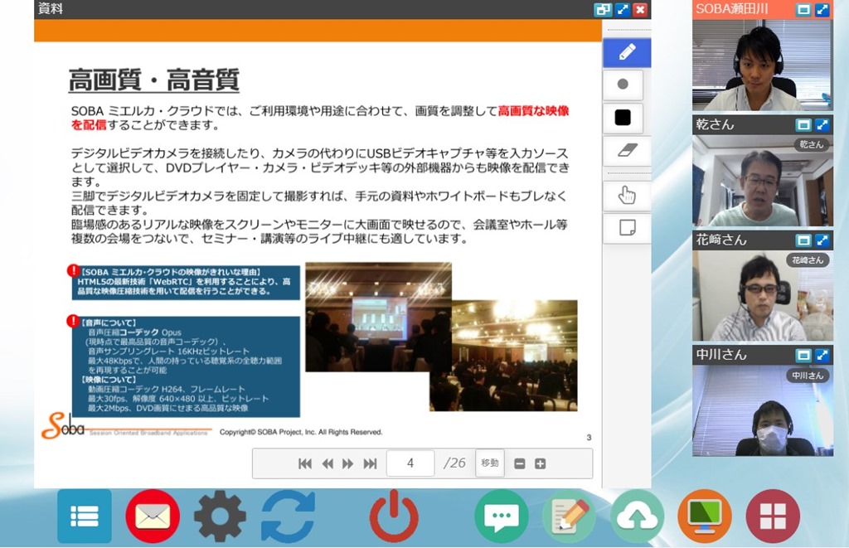Open the gear settings
The width and height of the screenshot is (849, 548).
pos(220,516)
